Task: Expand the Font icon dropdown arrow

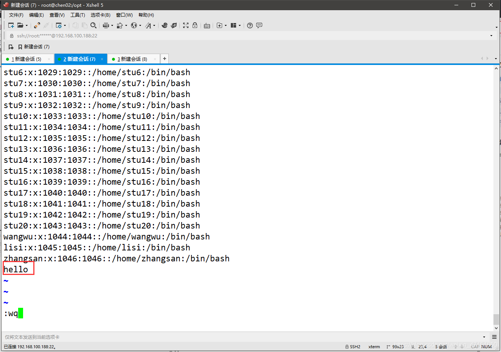Action: (154, 26)
